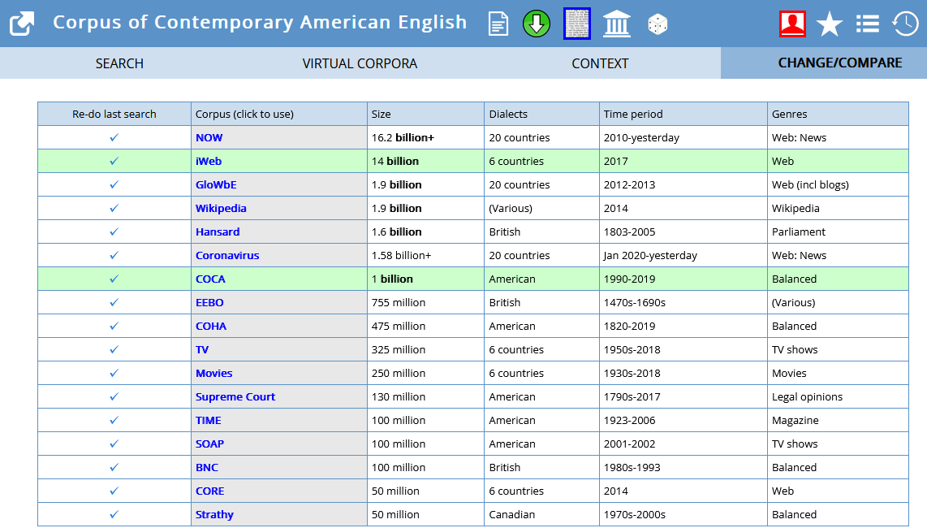Open the Strathy corpus link

[214, 515]
